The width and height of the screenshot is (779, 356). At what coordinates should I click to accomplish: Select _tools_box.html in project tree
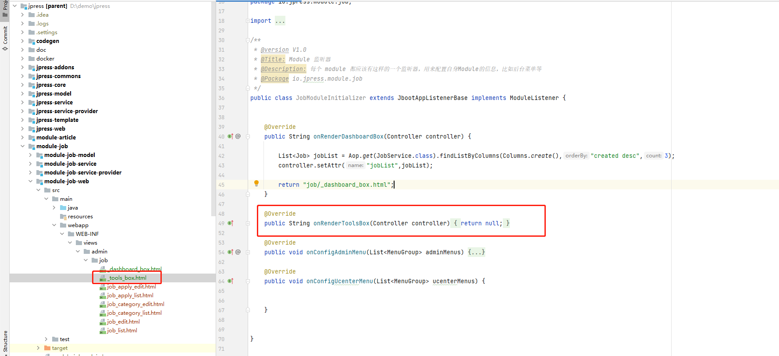pyautogui.click(x=127, y=278)
